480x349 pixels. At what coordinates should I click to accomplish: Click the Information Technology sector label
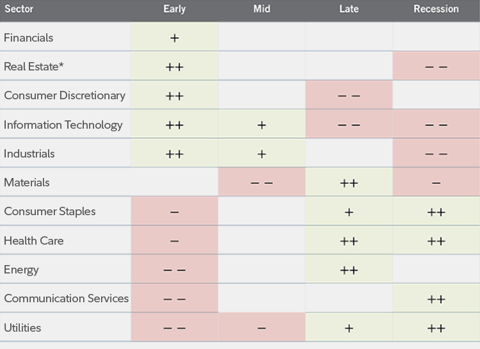pos(63,125)
